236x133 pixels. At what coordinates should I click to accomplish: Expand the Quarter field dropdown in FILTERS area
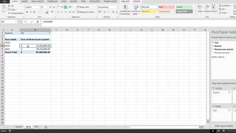click(x=229, y=92)
